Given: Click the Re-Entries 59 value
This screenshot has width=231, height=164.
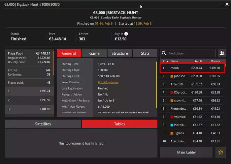Looking at the screenshot, I should click(49, 74).
